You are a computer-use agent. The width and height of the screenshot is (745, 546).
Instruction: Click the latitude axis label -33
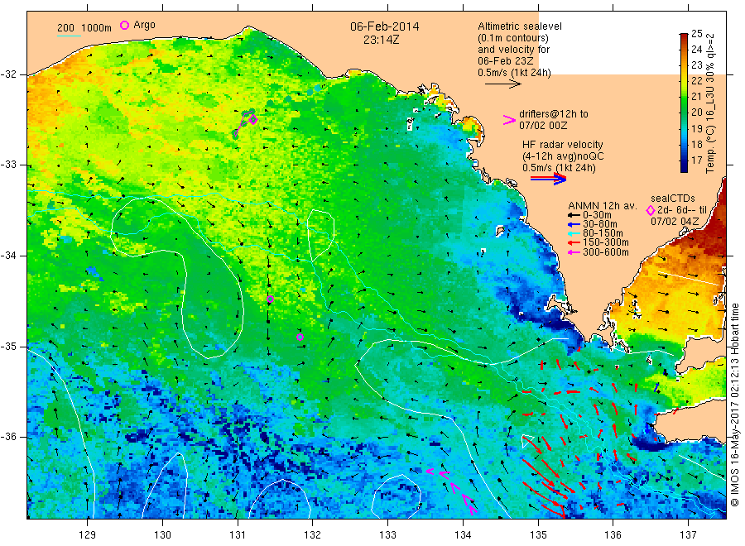click(8, 165)
